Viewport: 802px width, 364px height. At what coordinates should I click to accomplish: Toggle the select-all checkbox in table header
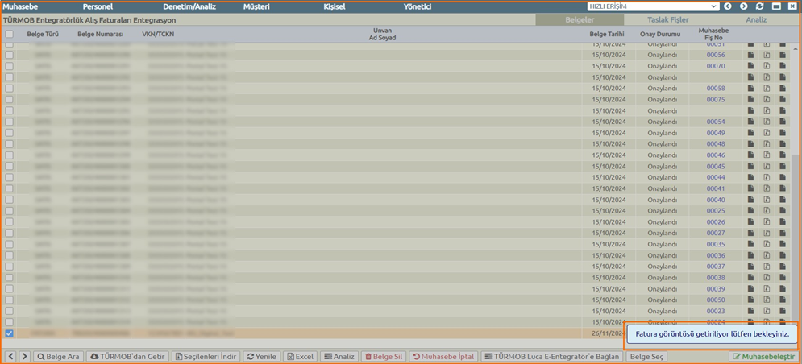point(9,35)
